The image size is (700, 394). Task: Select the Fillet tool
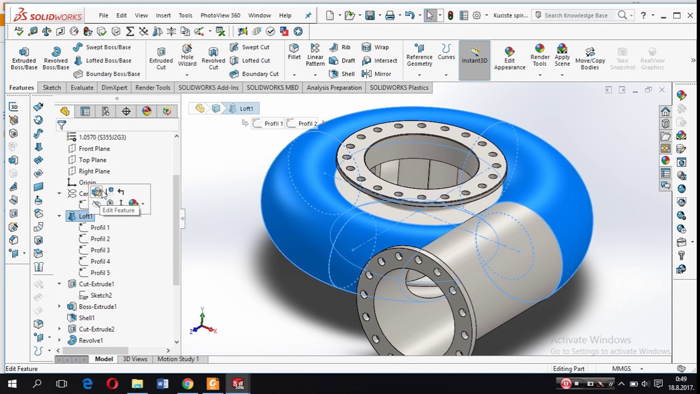click(x=294, y=53)
